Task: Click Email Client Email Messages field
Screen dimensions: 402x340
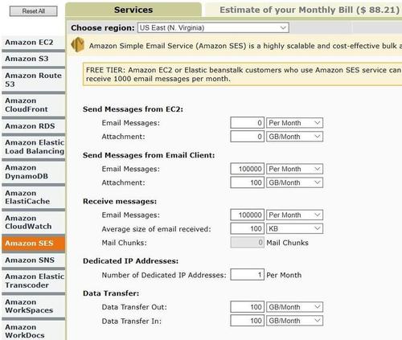Action: tap(247, 169)
